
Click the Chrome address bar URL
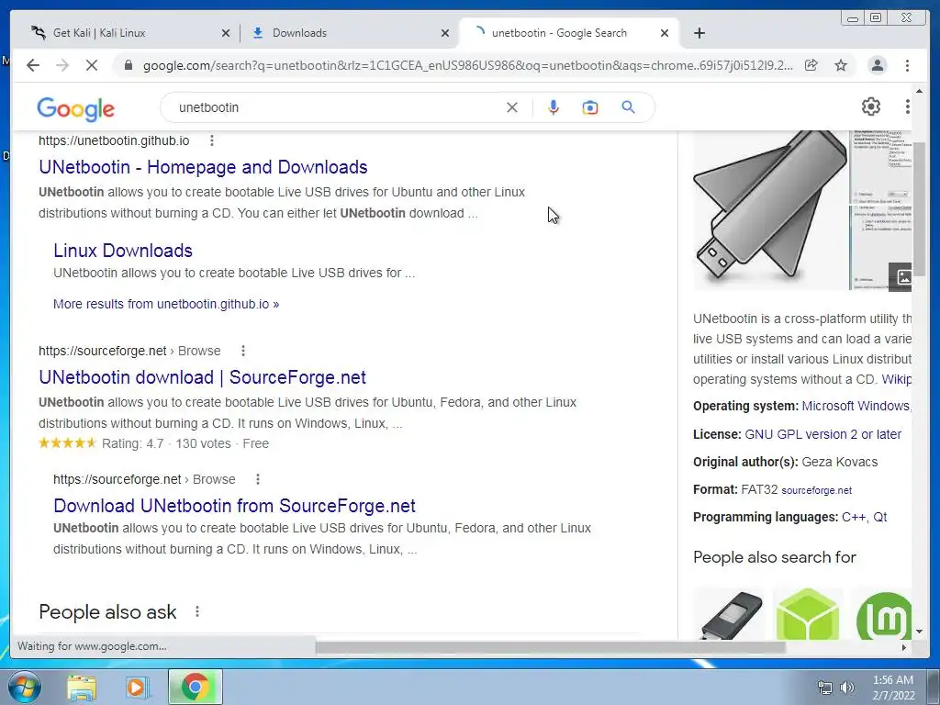(x=467, y=65)
